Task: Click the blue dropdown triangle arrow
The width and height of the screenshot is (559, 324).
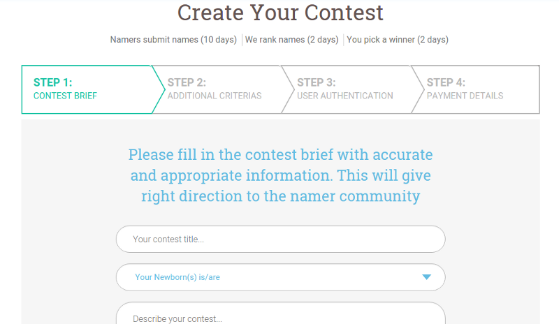Action: [x=426, y=277]
